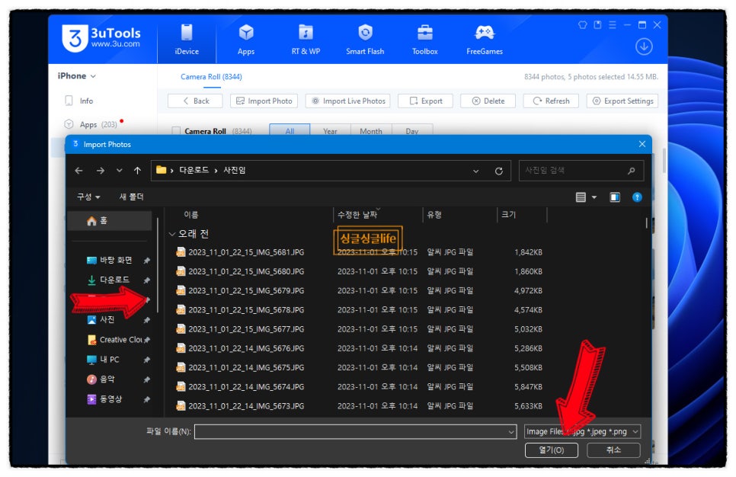This screenshot has width=736, height=477.
Task: Open the Image Files type dropdown
Action: click(582, 432)
